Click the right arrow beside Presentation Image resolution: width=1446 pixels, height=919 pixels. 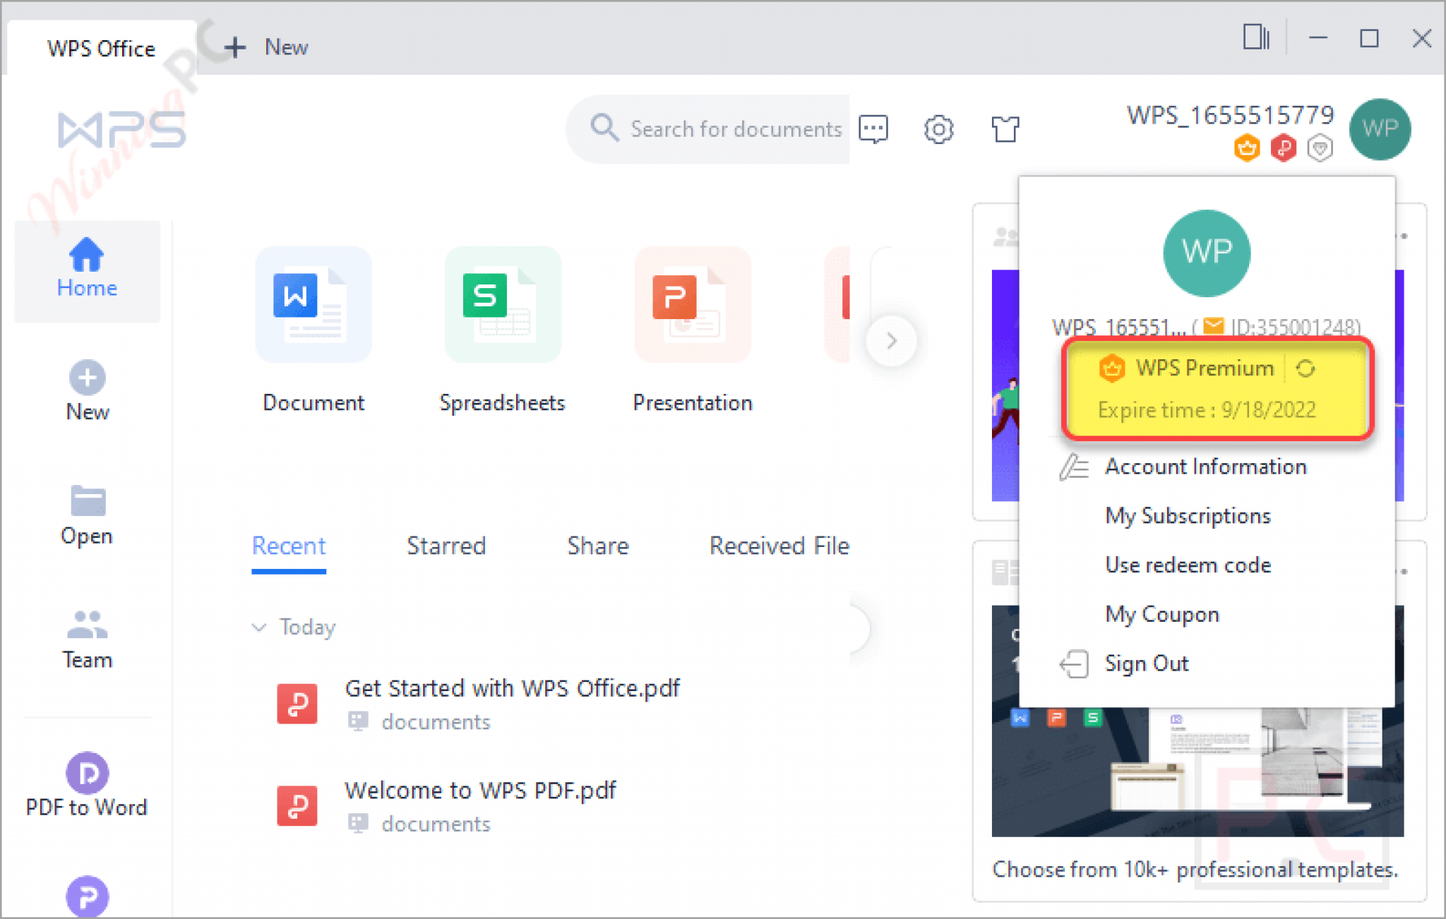click(x=892, y=341)
